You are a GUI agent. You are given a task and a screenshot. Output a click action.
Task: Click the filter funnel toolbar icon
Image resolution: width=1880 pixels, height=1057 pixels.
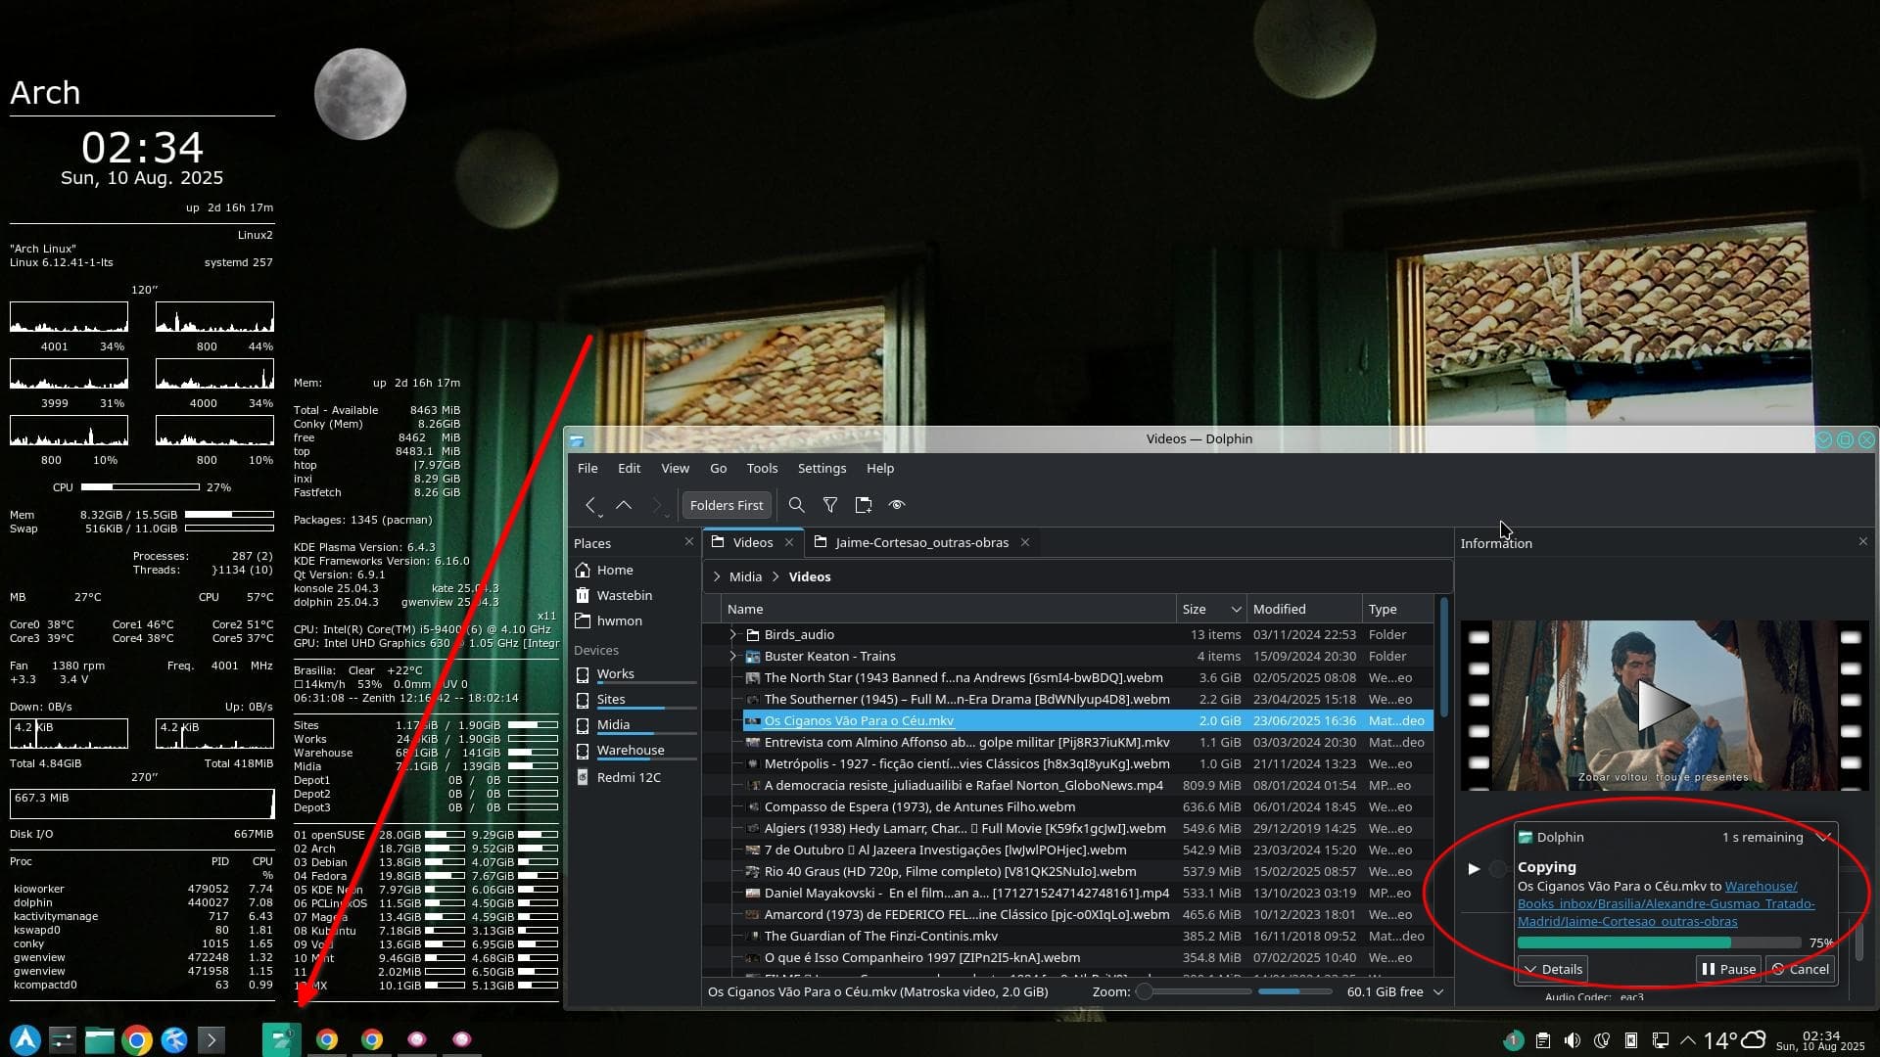(829, 505)
